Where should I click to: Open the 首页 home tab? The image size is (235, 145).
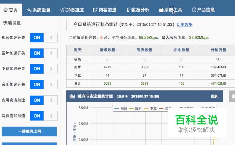coord(11,10)
